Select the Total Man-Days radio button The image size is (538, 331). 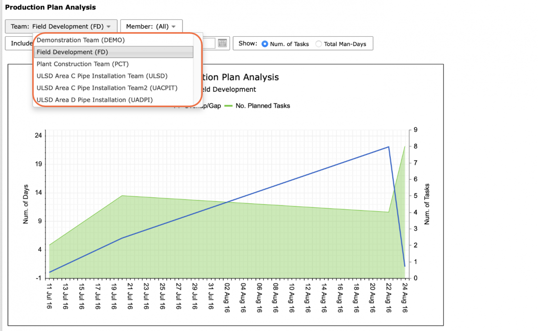318,44
